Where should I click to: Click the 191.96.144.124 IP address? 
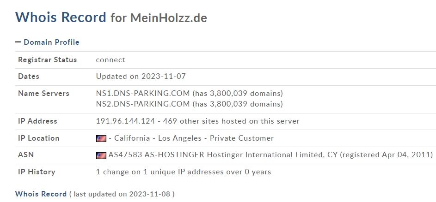[x=125, y=121]
